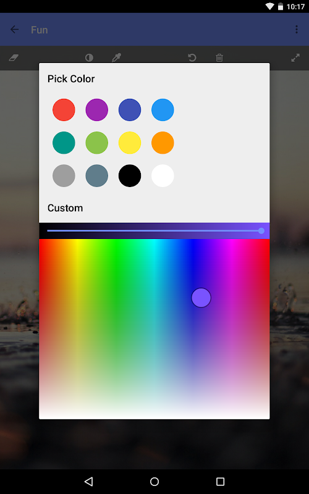Pick the red color swatch
The image size is (309, 494).
pyautogui.click(x=64, y=110)
